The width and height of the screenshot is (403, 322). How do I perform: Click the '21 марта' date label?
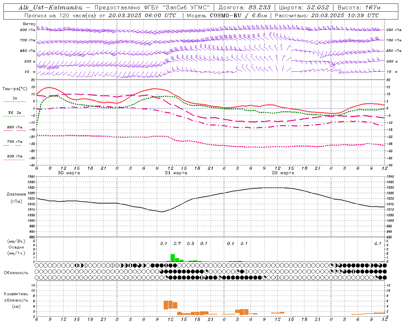176,173
